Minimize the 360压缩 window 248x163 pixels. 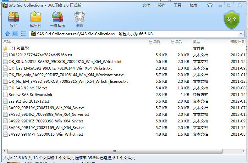point(220,5)
